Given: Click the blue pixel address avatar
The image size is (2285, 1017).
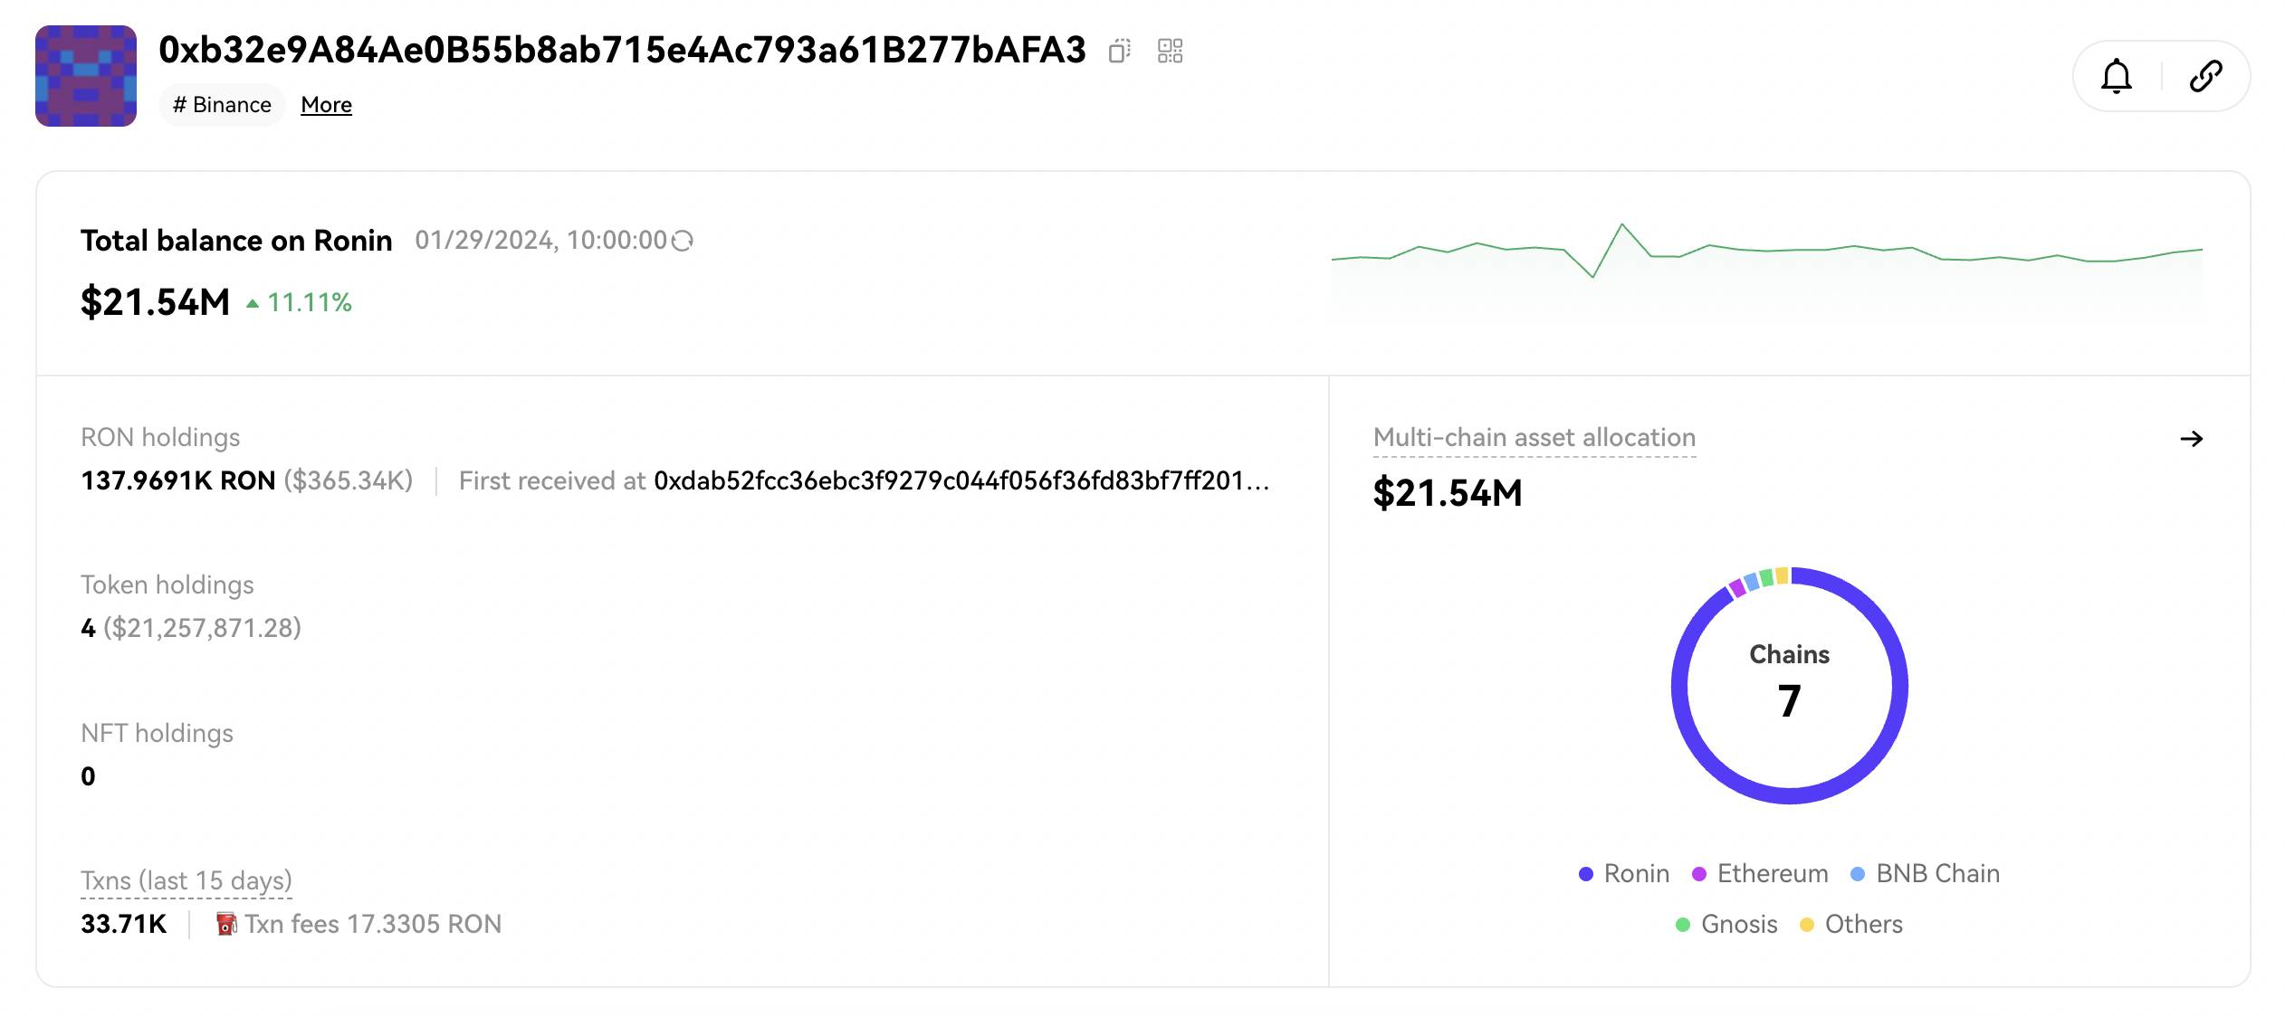Looking at the screenshot, I should tap(86, 76).
